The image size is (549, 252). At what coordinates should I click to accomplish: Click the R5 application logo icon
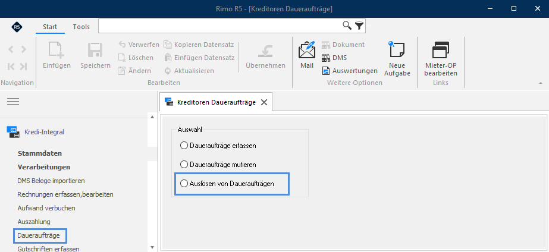click(17, 27)
